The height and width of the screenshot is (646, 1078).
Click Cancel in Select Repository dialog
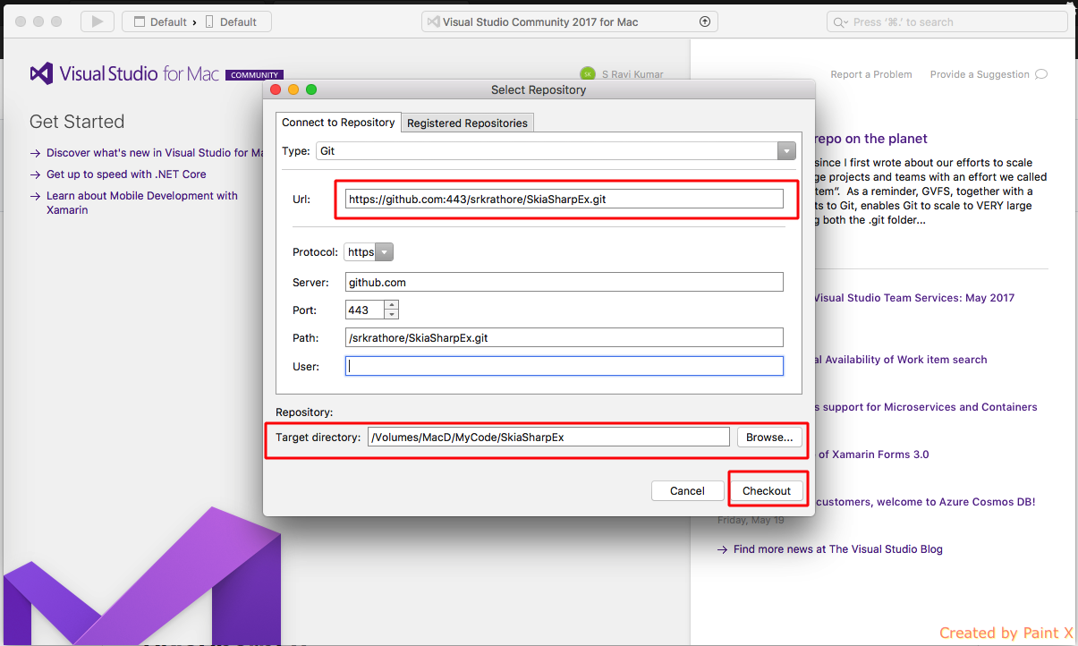pyautogui.click(x=687, y=490)
